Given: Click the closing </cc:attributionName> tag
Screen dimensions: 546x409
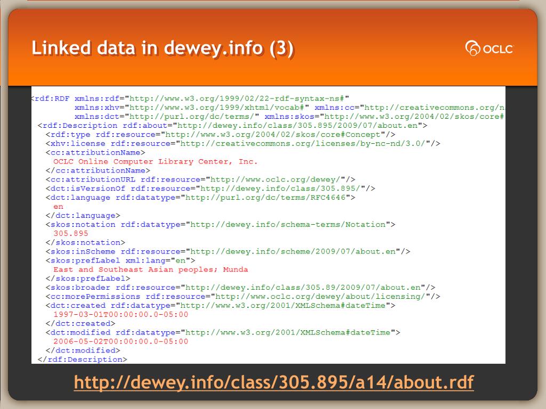Looking at the screenshot, I should (98, 171).
